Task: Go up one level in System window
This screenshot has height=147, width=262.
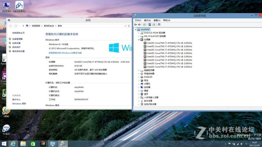Action: pyautogui.click(x=23, y=26)
